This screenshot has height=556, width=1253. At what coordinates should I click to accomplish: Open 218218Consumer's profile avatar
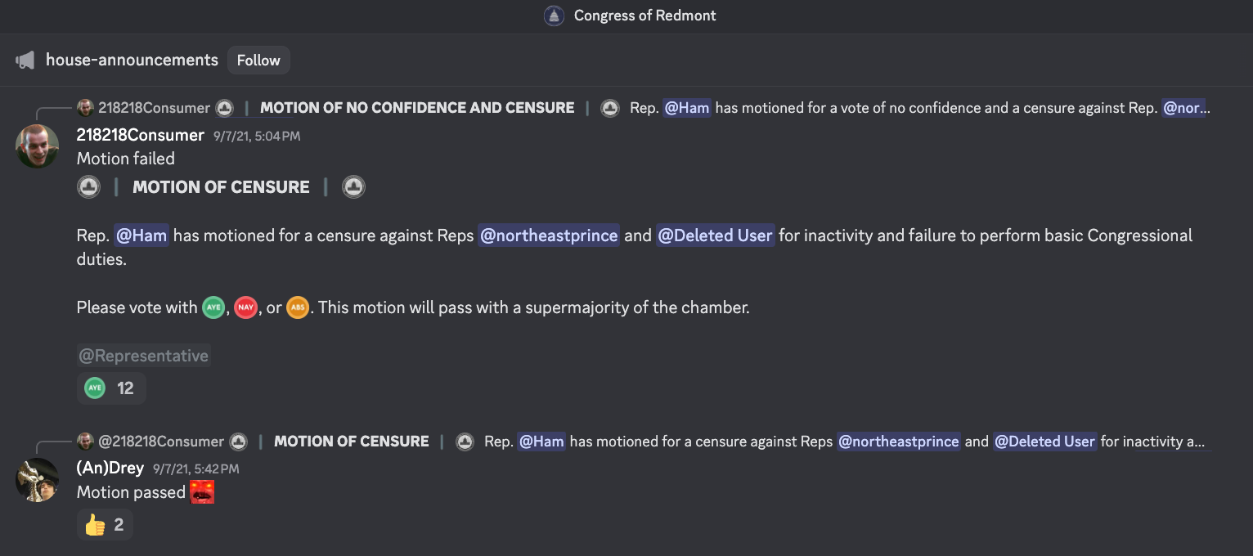(38, 146)
